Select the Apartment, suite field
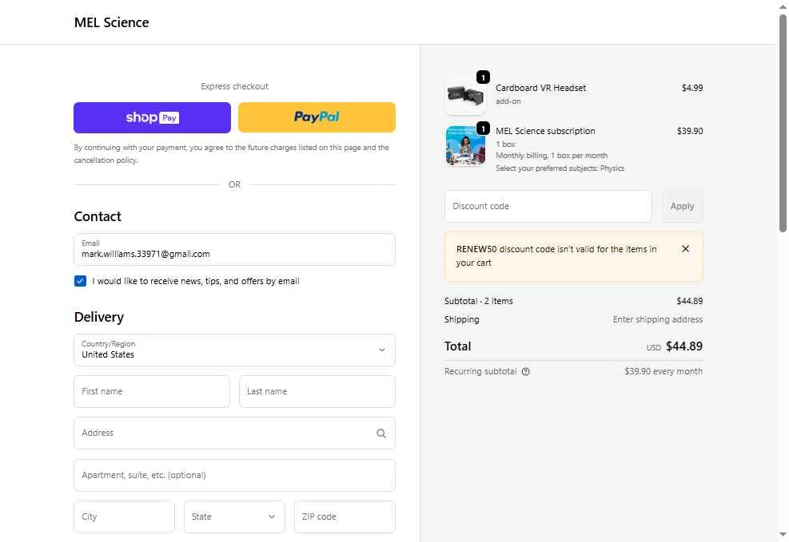 point(234,475)
